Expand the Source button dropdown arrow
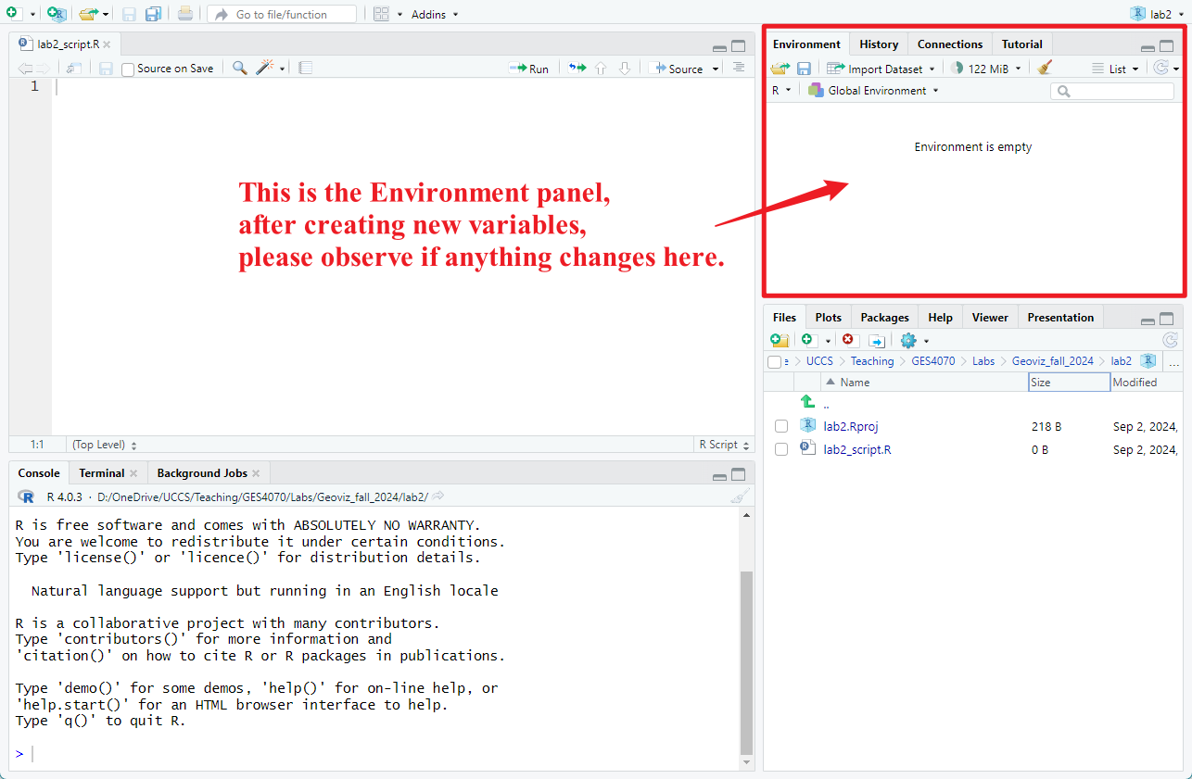 coord(716,69)
